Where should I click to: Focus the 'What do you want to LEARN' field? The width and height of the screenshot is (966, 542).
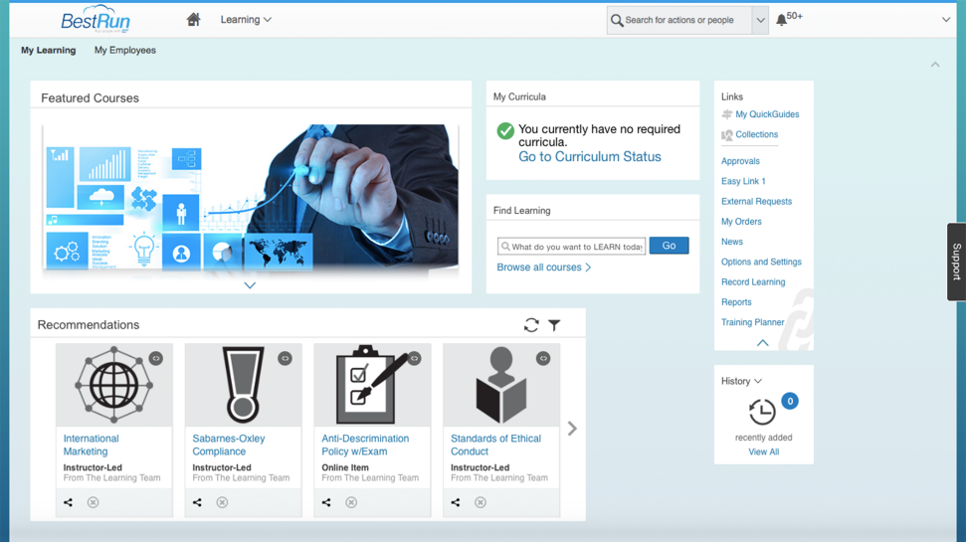click(572, 247)
